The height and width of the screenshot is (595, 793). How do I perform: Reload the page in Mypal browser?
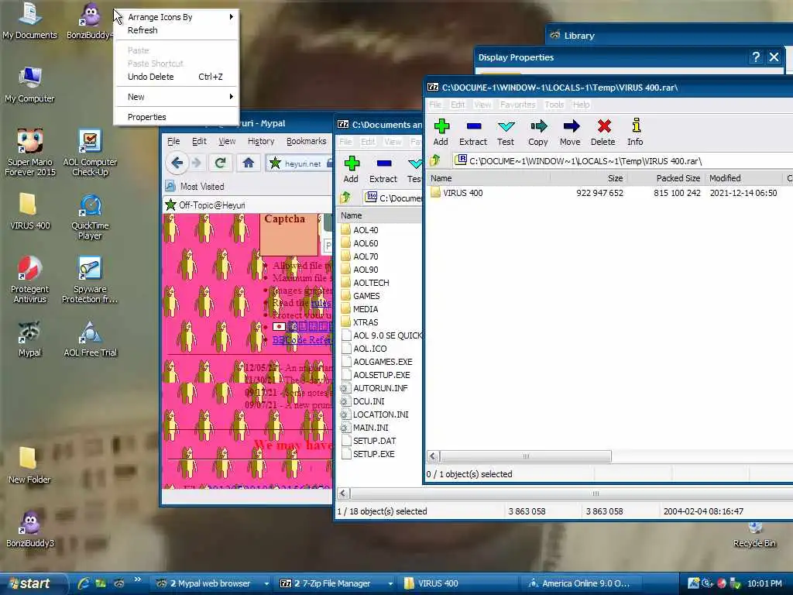click(x=220, y=163)
